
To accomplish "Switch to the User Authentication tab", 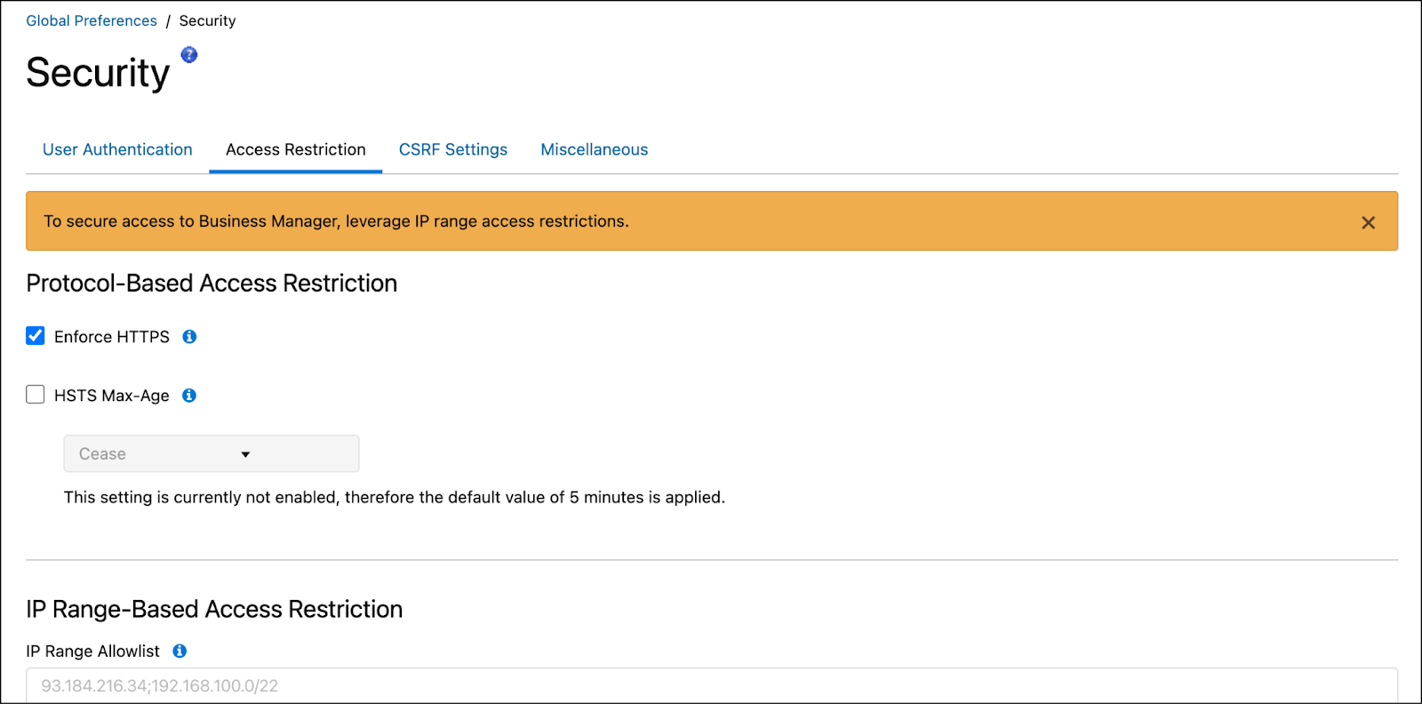I will click(116, 149).
